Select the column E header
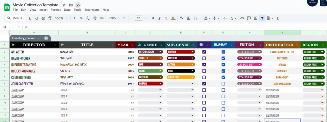This screenshot has height=122, width=327. [181, 32]
